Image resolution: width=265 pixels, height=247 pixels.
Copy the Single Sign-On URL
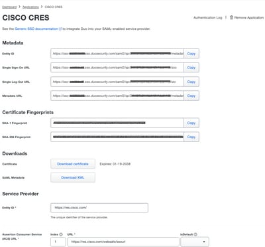coord(191,68)
